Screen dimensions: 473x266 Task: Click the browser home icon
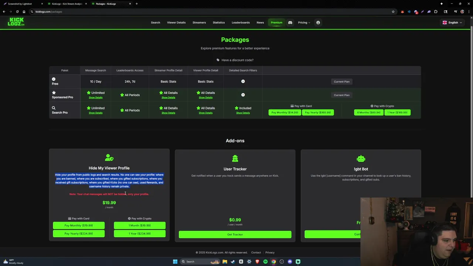coord(24,11)
